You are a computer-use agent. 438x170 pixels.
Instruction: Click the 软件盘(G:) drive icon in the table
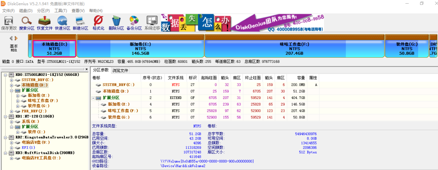click(x=104, y=117)
